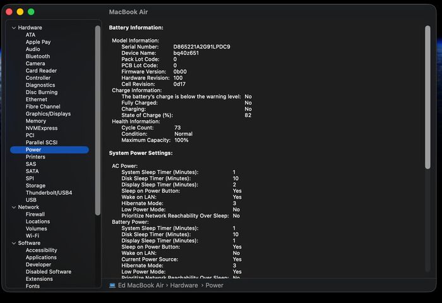This screenshot has height=303, width=442.
Task: Select Controller in the sidebar
Action: [x=38, y=78]
